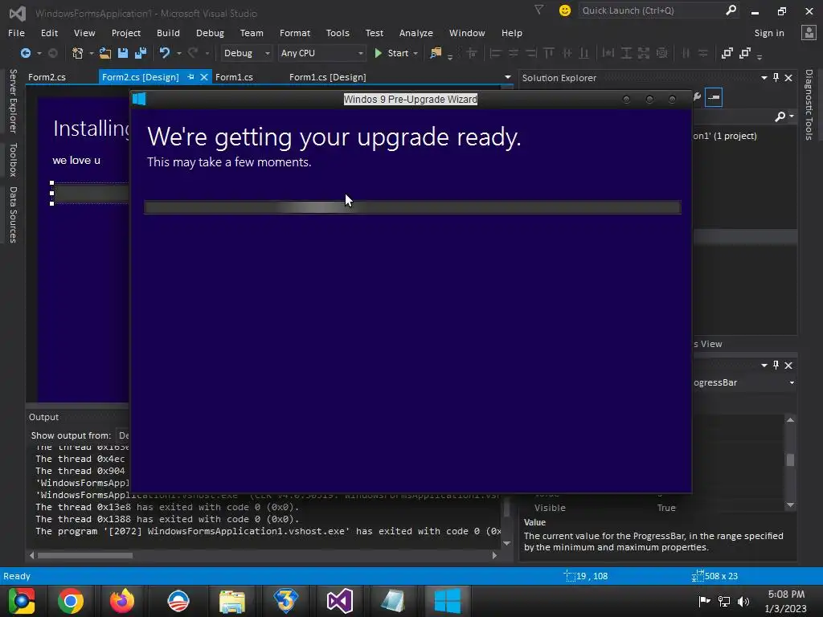The height and width of the screenshot is (617, 823).
Task: Pin the Properties panel
Action: point(776,366)
